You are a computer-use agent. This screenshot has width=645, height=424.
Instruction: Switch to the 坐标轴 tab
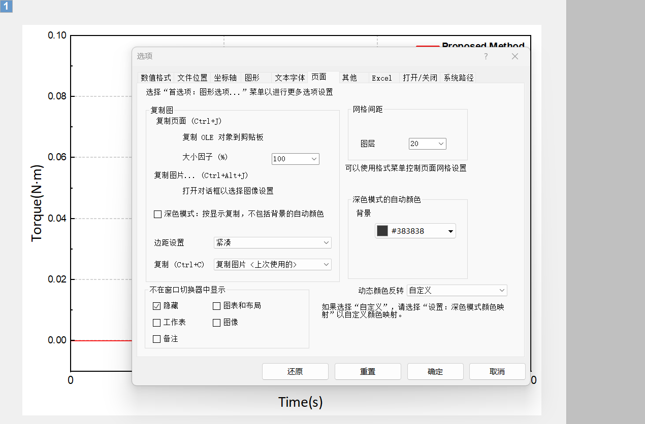[225, 78]
